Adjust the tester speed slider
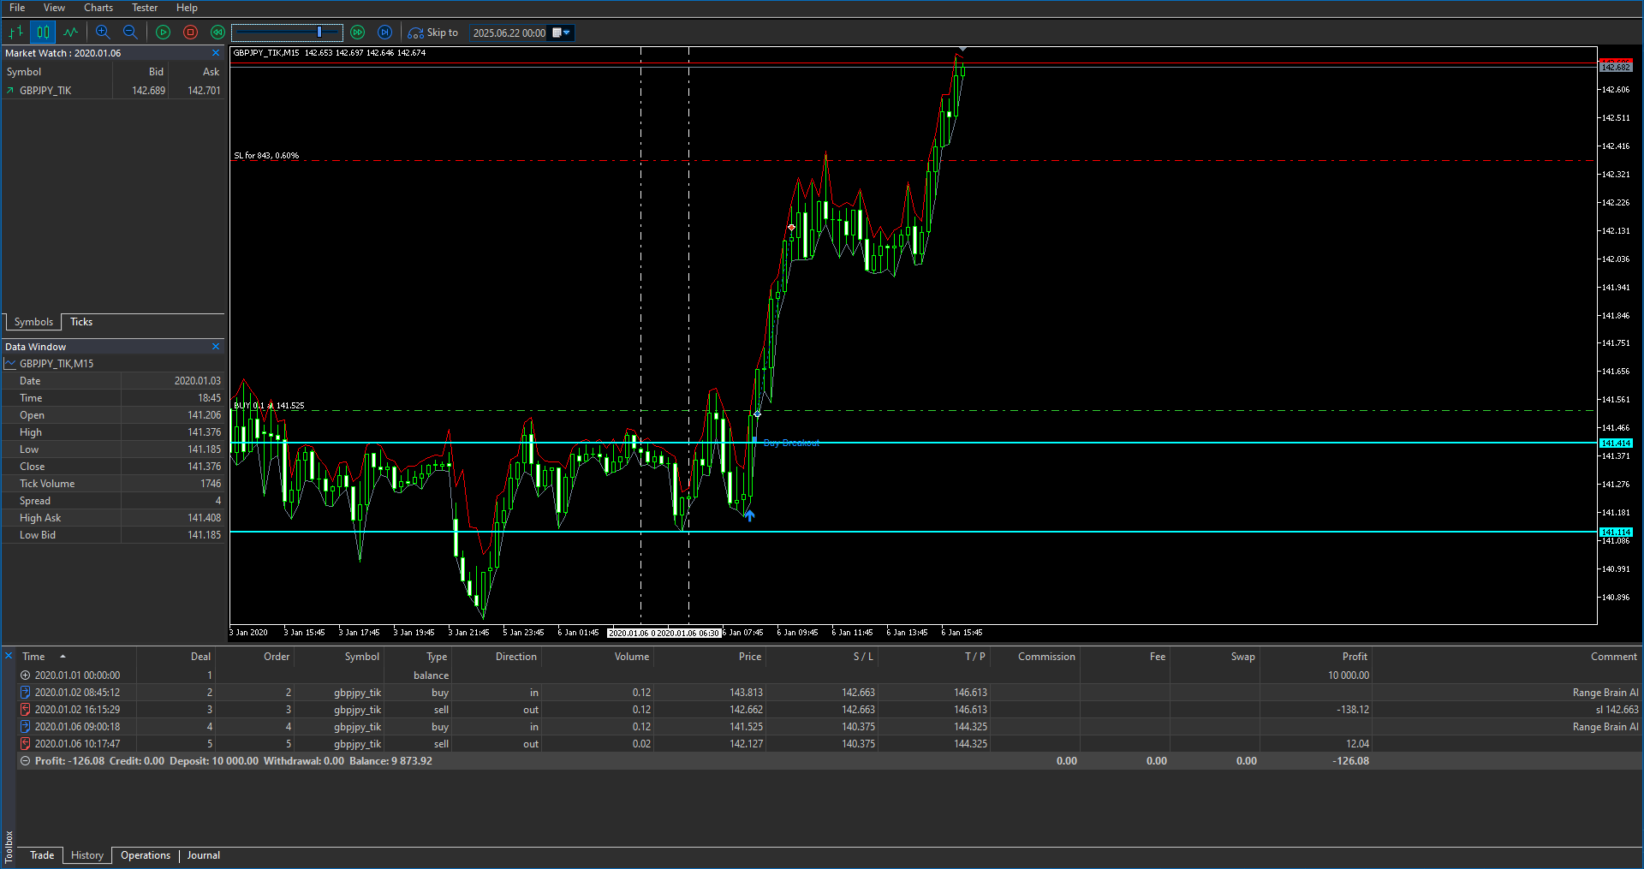1644x869 pixels. point(319,33)
